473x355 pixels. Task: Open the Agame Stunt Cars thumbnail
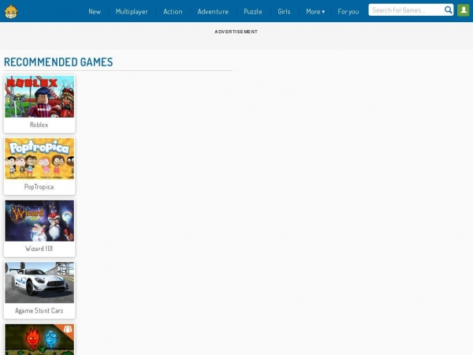coord(39,282)
